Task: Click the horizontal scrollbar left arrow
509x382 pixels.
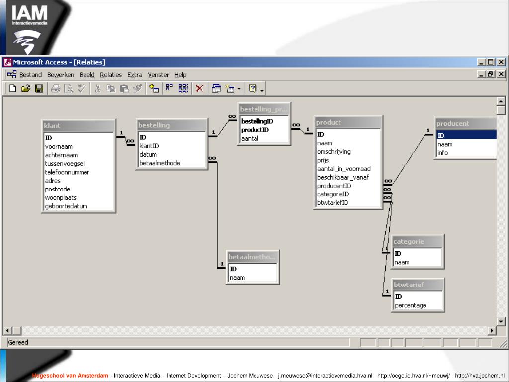Action: [x=8, y=331]
